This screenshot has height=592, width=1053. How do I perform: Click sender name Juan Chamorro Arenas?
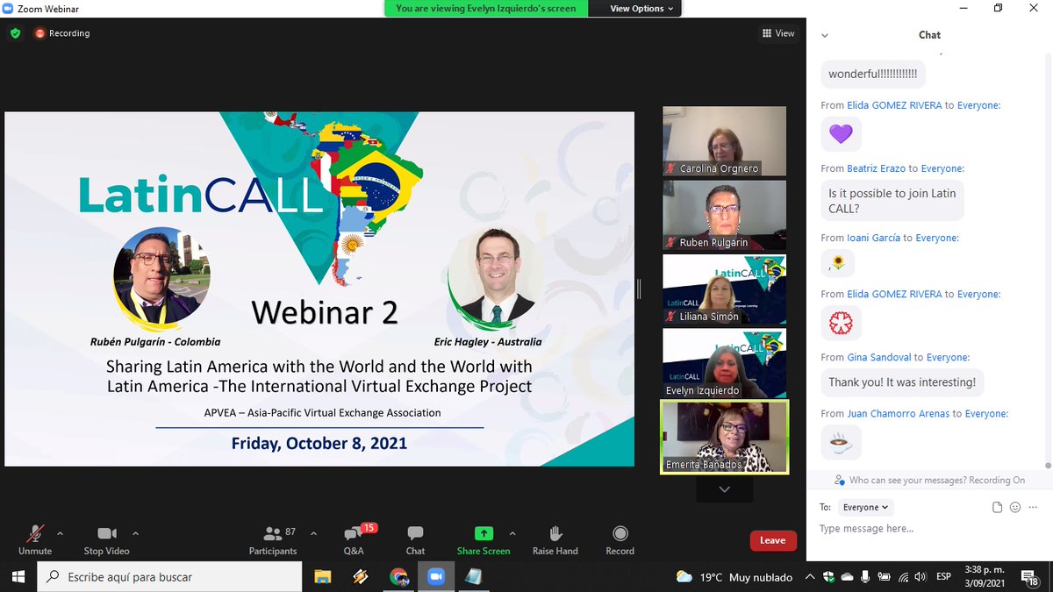898,413
